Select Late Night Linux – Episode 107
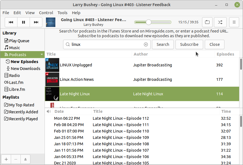 click(x=142, y=150)
